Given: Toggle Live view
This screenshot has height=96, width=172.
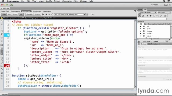Looking at the screenshot, I should tap(21, 14).
